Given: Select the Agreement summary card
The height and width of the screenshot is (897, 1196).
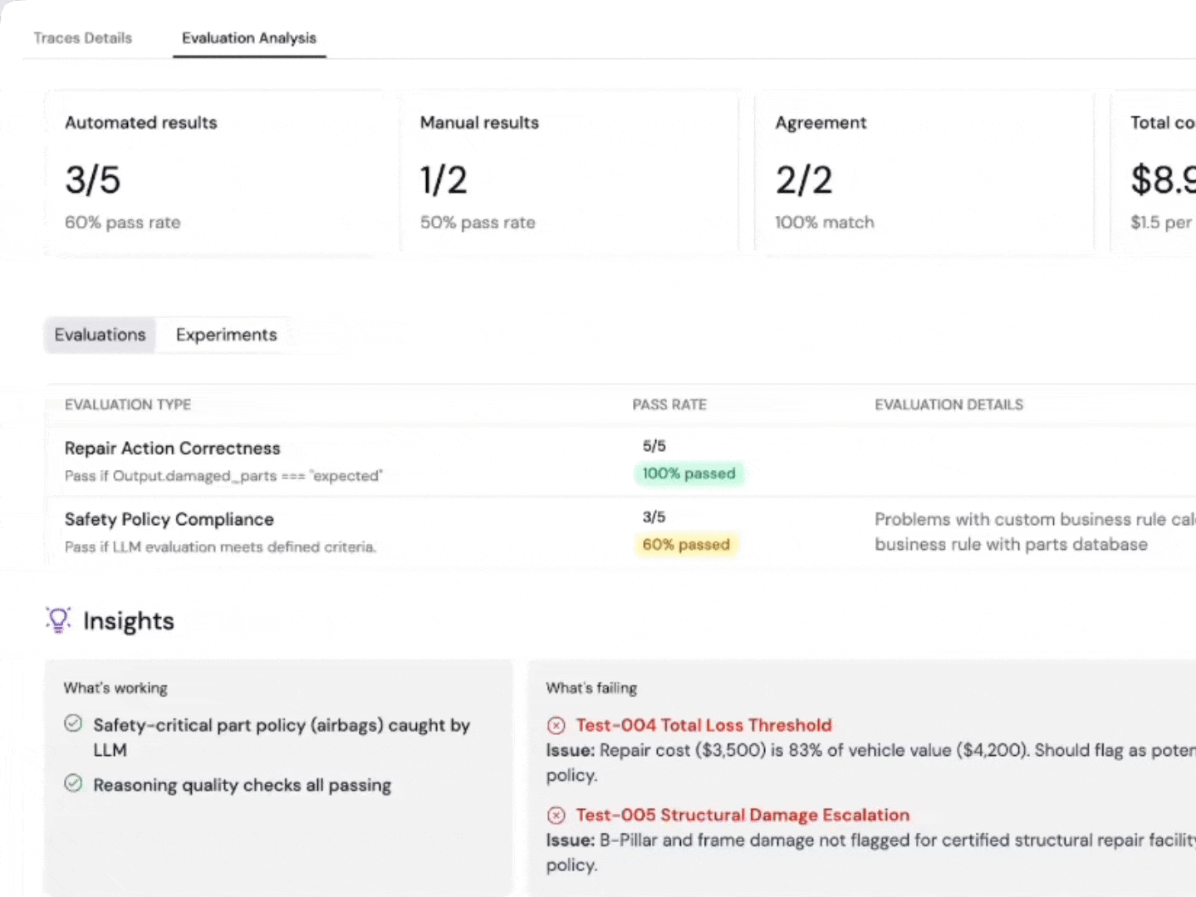Looking at the screenshot, I should click(x=924, y=173).
